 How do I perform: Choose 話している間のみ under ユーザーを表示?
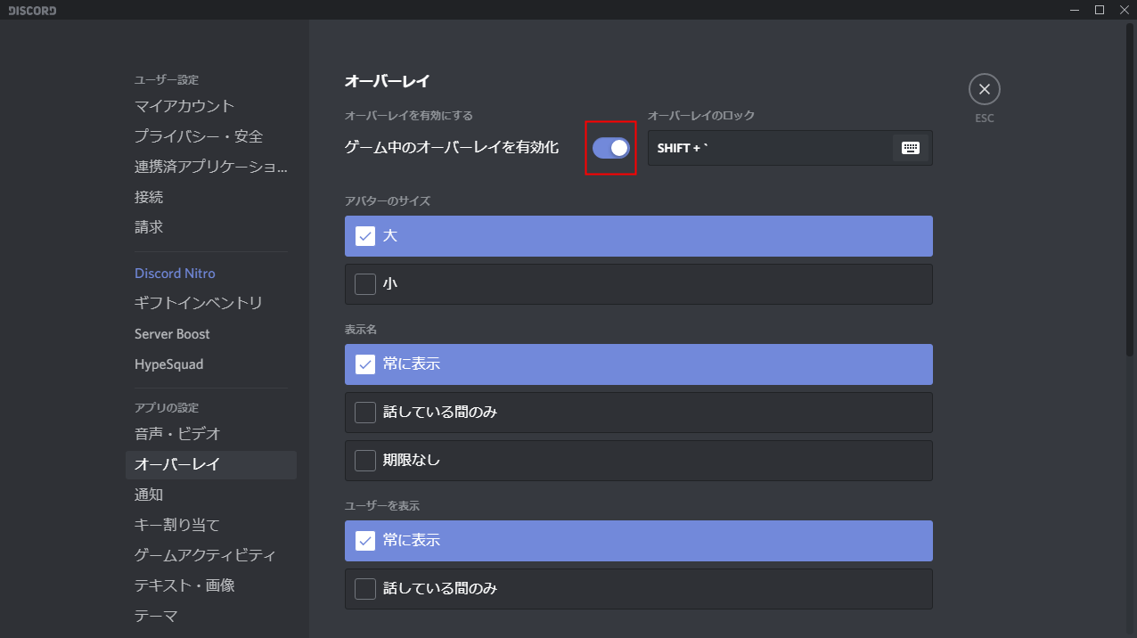pos(638,589)
